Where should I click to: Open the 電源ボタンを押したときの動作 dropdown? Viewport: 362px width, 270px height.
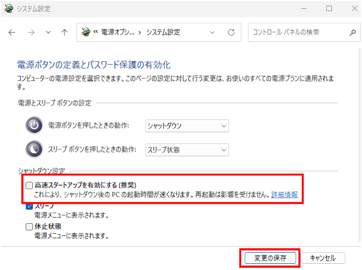click(x=187, y=126)
